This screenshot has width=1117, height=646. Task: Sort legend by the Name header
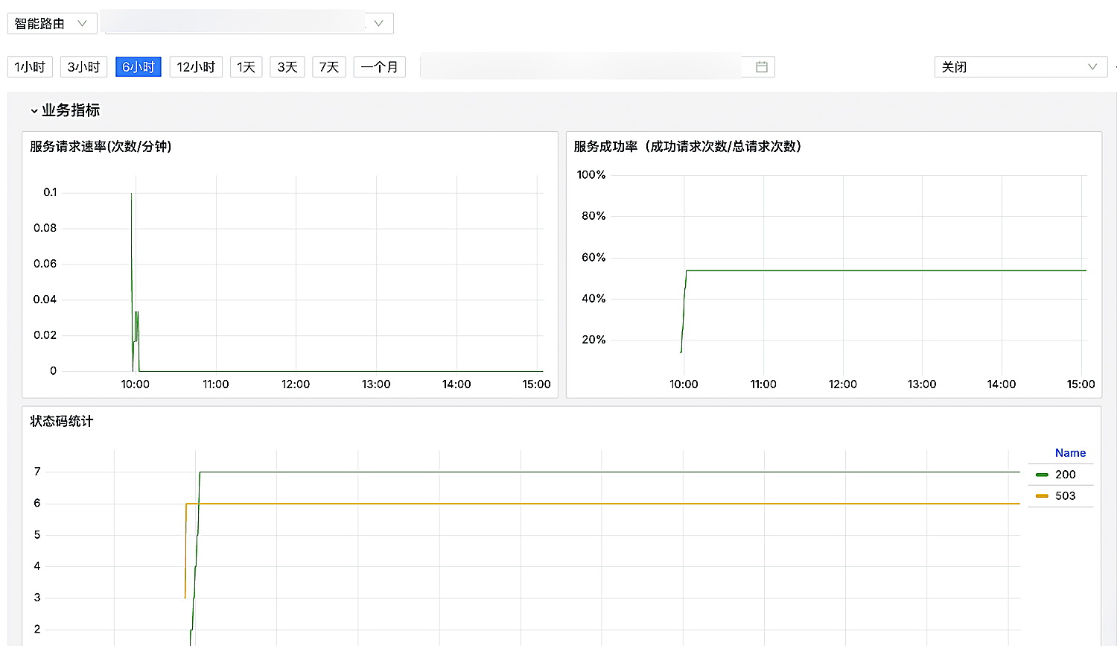1070,453
